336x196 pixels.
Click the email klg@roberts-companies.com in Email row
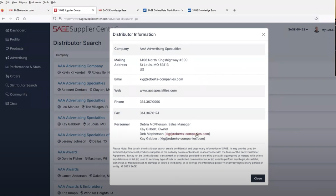(x=161, y=79)
